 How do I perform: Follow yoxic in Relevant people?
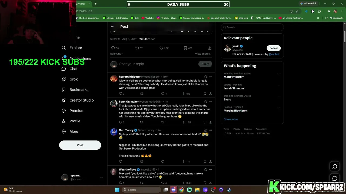point(274,48)
